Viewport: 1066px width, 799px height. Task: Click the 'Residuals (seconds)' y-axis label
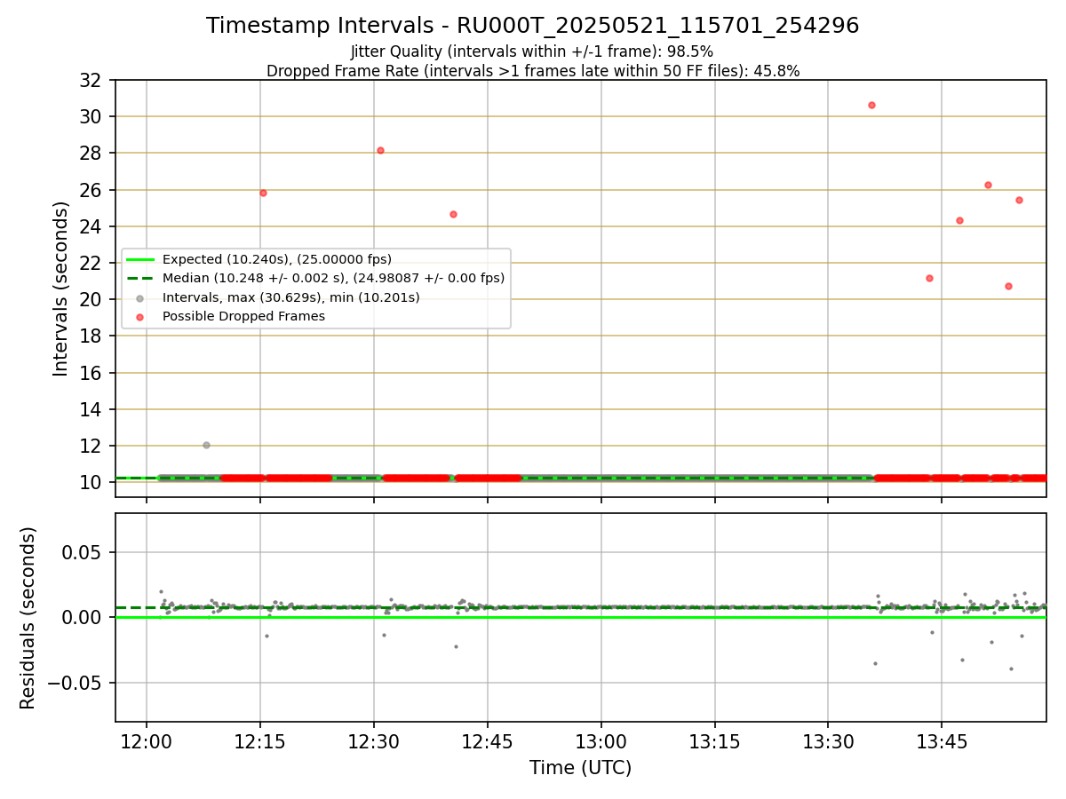click(x=28, y=618)
